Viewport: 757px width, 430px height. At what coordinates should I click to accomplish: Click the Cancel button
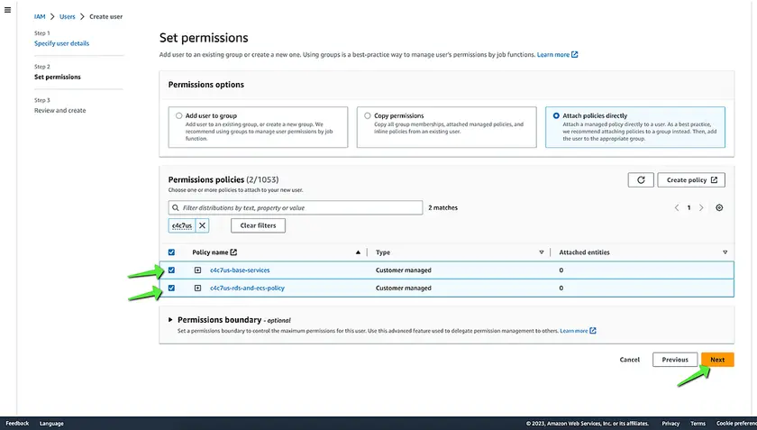630,360
